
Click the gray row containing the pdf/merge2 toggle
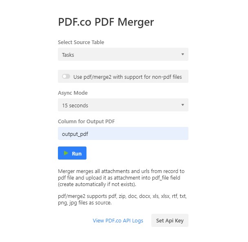pos(123,76)
